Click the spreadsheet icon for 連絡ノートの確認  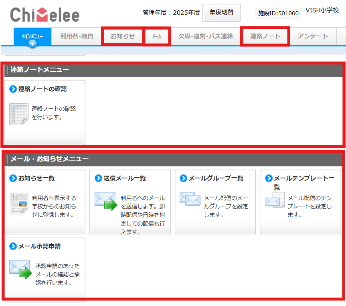(19, 114)
